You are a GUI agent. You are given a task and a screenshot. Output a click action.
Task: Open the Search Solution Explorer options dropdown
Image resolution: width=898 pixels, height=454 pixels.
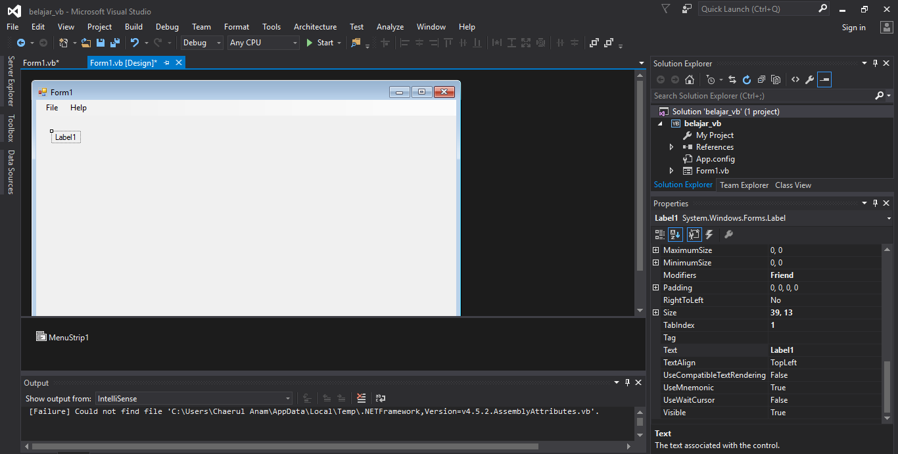889,96
